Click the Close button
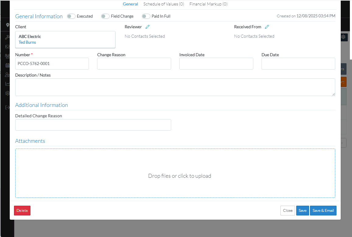352x237 pixels. [287, 211]
